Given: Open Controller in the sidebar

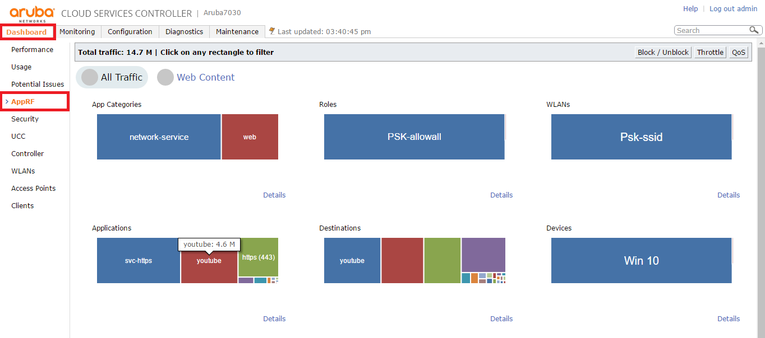Looking at the screenshot, I should (x=27, y=153).
